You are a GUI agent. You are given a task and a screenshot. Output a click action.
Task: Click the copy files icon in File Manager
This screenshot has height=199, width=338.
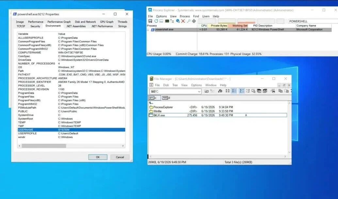click(x=281, y=91)
